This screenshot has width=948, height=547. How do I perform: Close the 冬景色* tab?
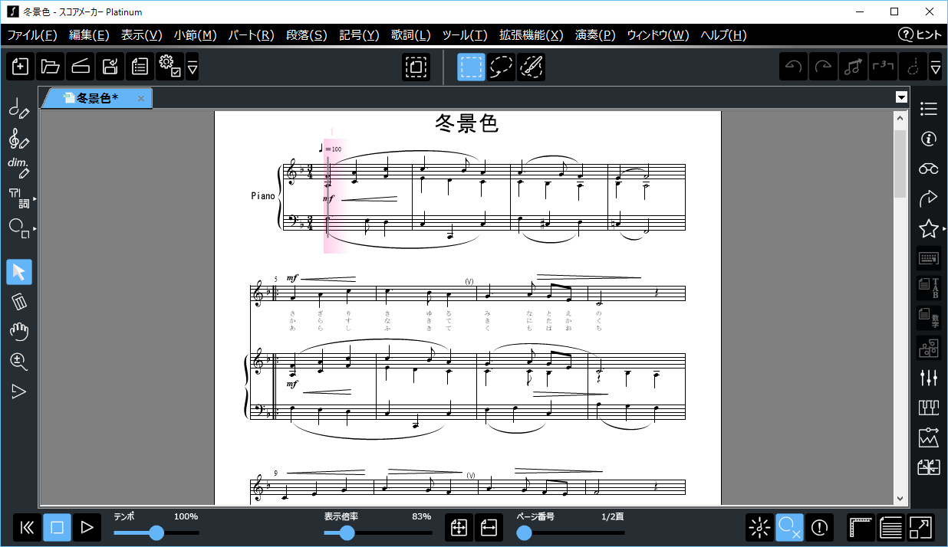[141, 98]
